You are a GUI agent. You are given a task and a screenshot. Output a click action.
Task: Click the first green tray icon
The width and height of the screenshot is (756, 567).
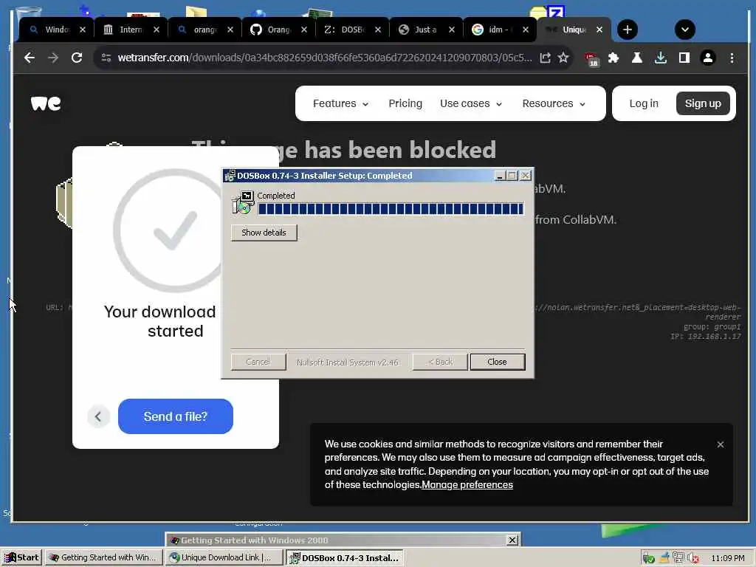pyautogui.click(x=648, y=558)
